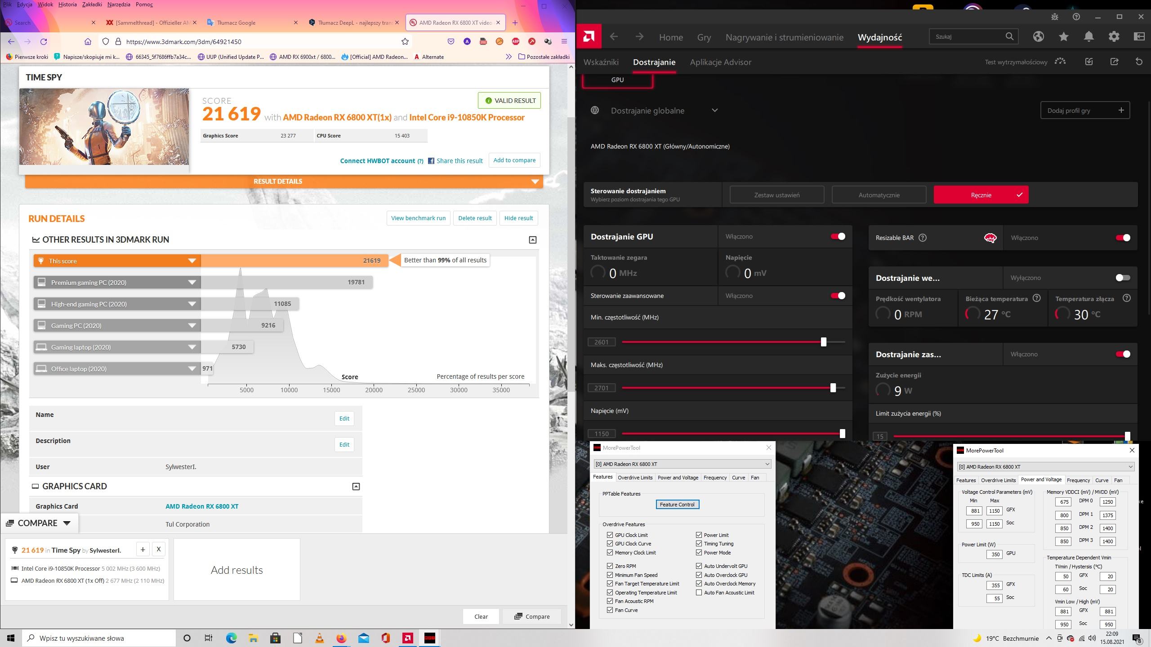
Task: Click the star favorites icon in Radeon toolbar
Action: click(1063, 37)
